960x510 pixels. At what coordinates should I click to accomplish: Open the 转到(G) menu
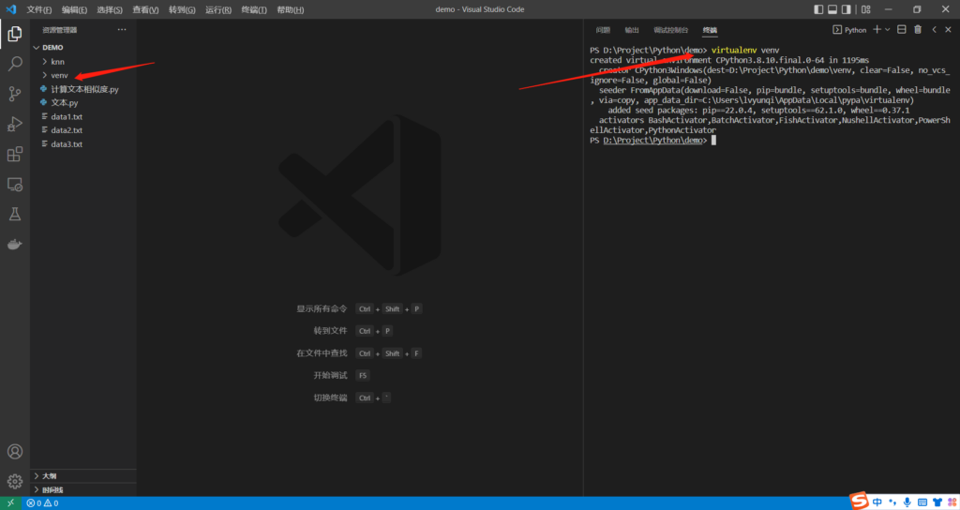click(182, 9)
